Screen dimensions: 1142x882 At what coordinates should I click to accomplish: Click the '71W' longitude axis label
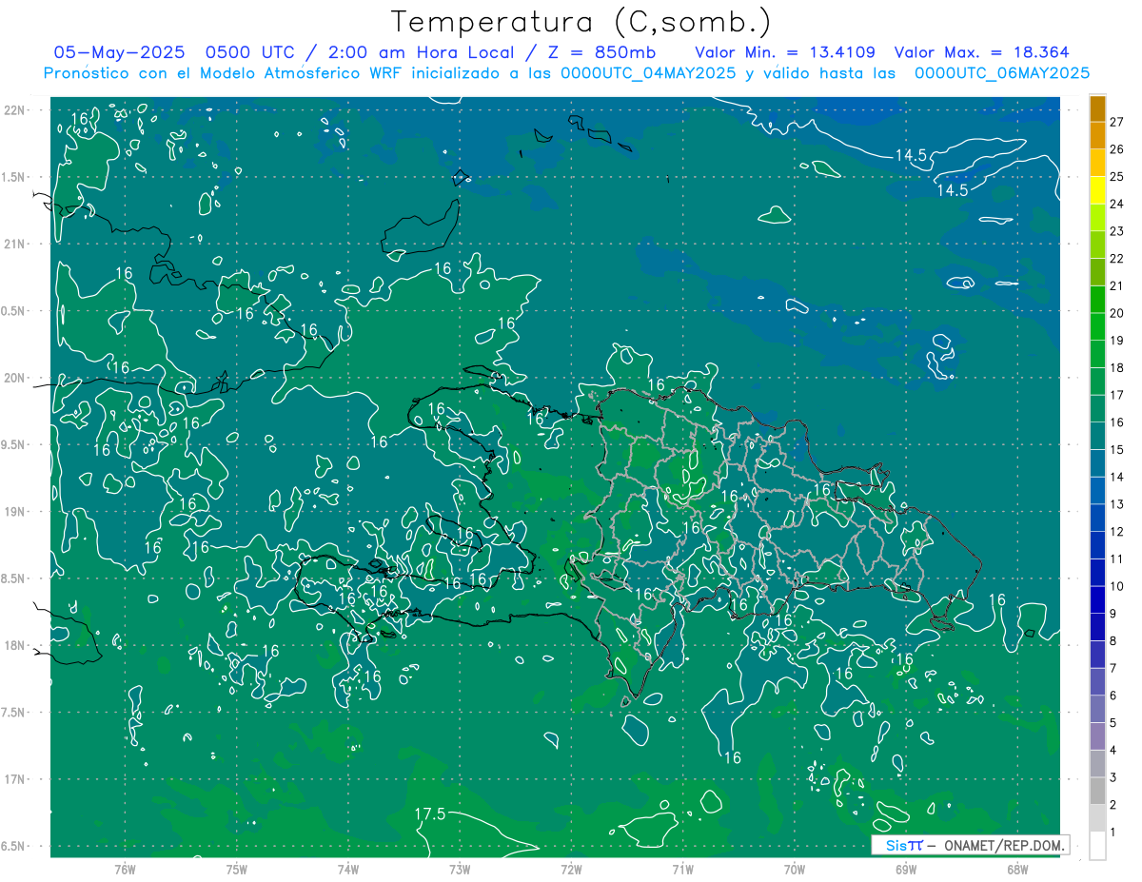(x=682, y=870)
